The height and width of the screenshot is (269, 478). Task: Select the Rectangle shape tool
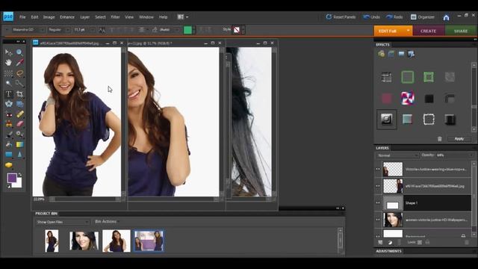pyautogui.click(x=8, y=155)
